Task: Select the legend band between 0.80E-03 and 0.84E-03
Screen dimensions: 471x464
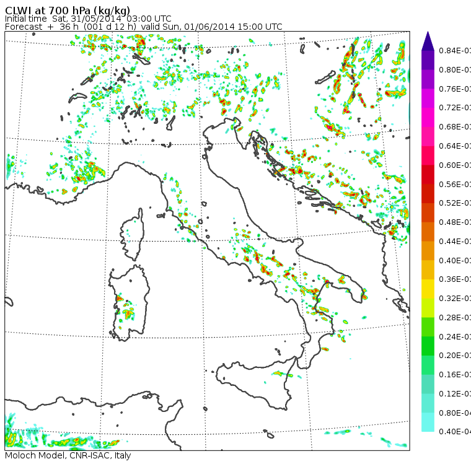Action: coord(428,60)
